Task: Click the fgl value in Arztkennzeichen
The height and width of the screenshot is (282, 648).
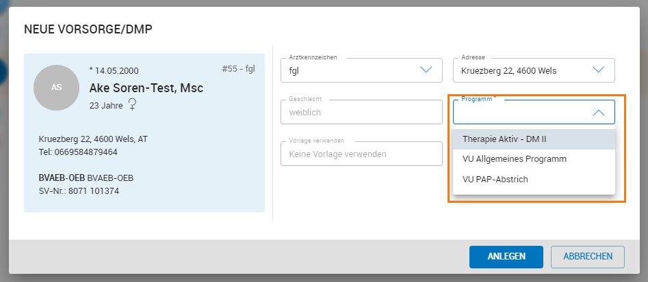Action: 294,71
